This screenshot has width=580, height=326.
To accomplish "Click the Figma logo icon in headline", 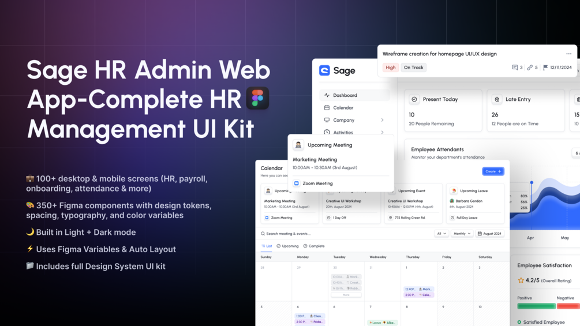I will point(258,98).
